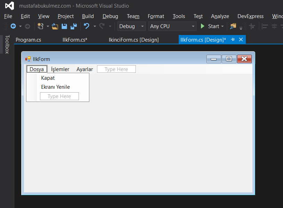Open the Debug configuration dropdown

[x=142, y=26]
